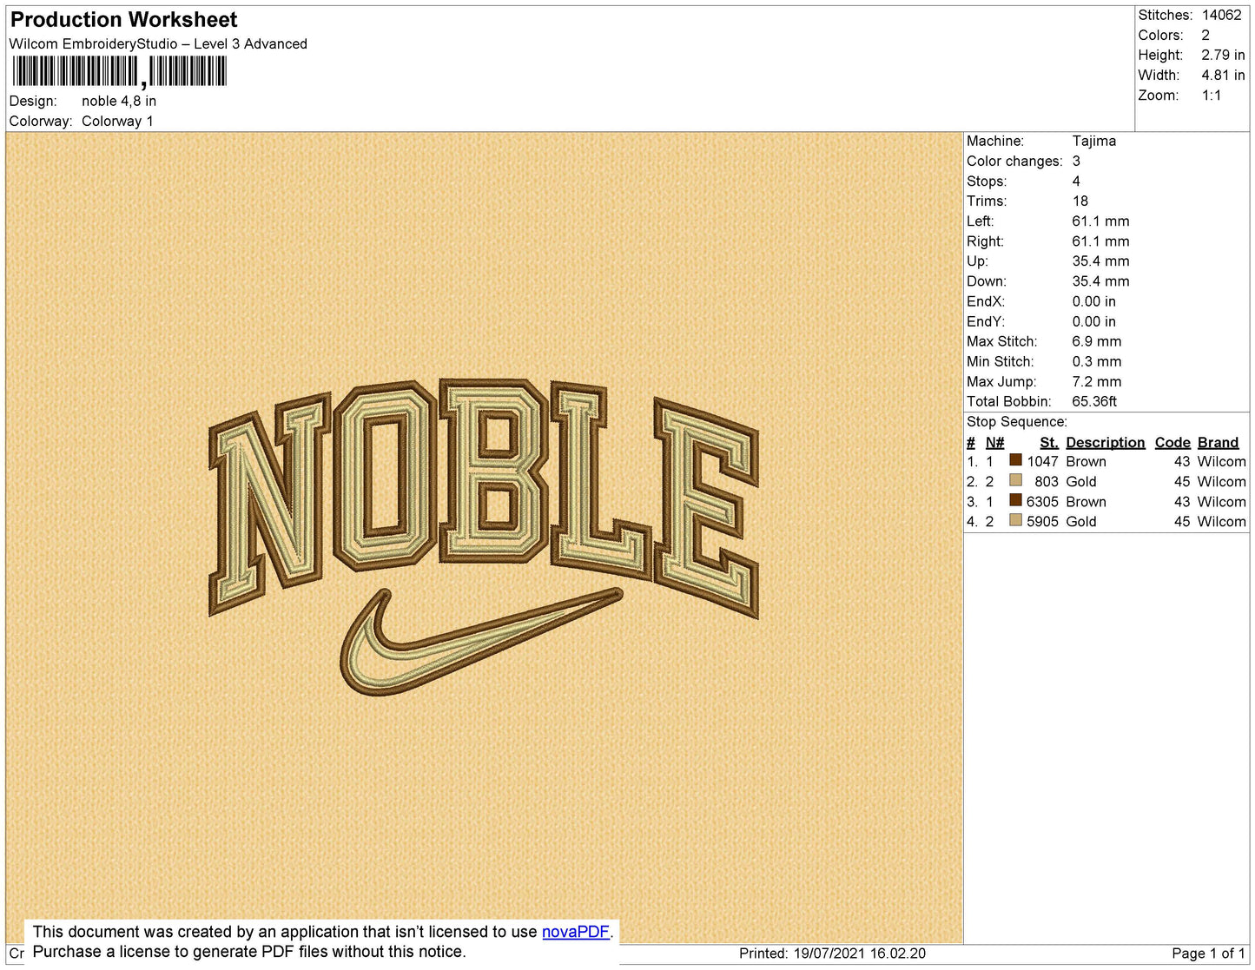Select the Total Bobbin value 65.36ft

coord(1094,401)
